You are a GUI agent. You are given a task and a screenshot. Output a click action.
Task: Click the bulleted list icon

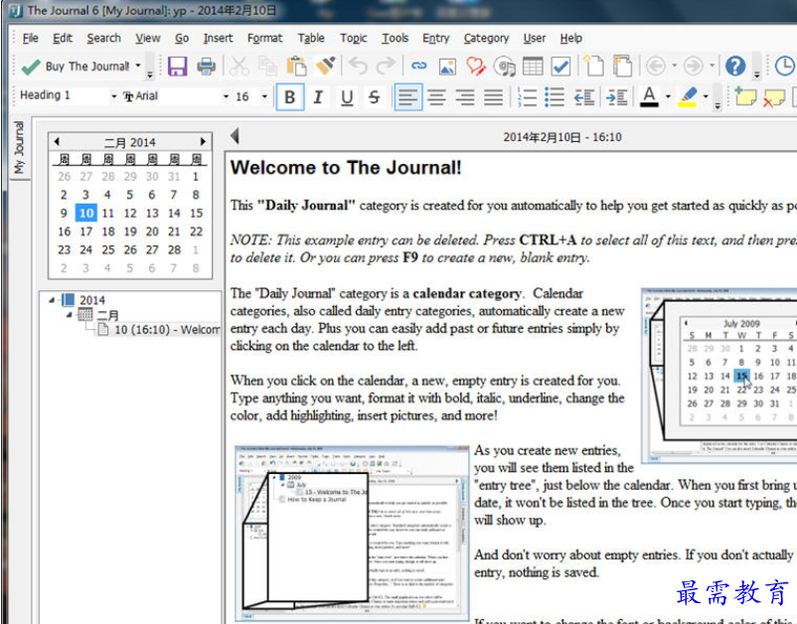point(555,96)
